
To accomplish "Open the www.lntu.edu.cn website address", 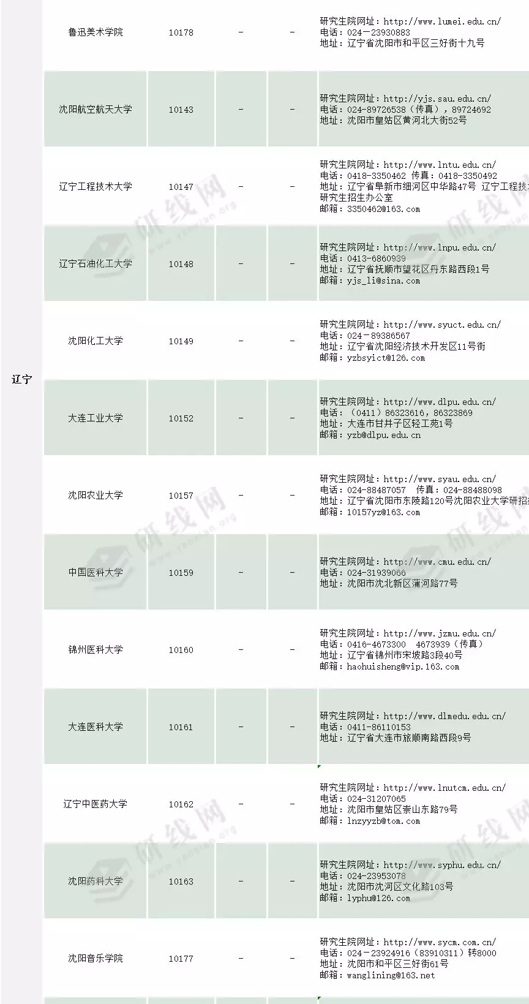I will click(440, 165).
